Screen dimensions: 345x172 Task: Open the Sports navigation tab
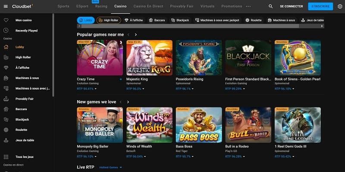[63, 6]
